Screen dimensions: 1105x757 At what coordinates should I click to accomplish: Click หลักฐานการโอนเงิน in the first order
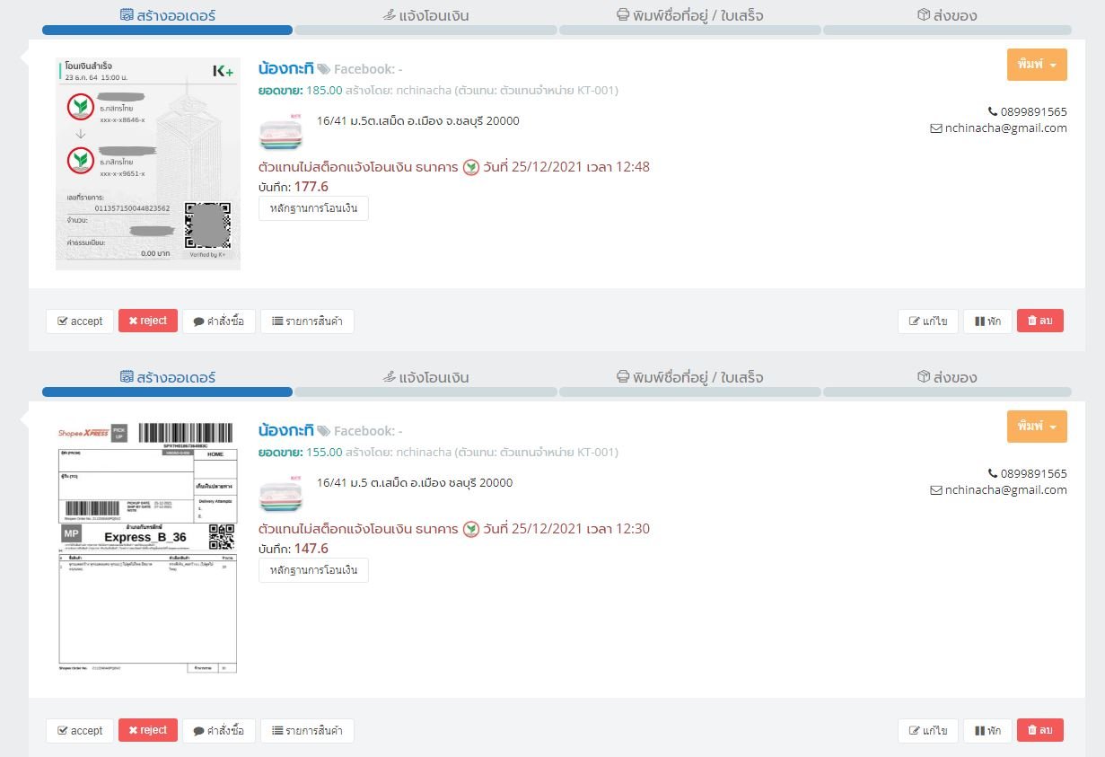tap(313, 208)
